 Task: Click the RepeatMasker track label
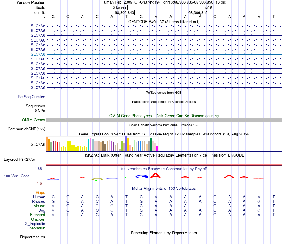point(33,237)
